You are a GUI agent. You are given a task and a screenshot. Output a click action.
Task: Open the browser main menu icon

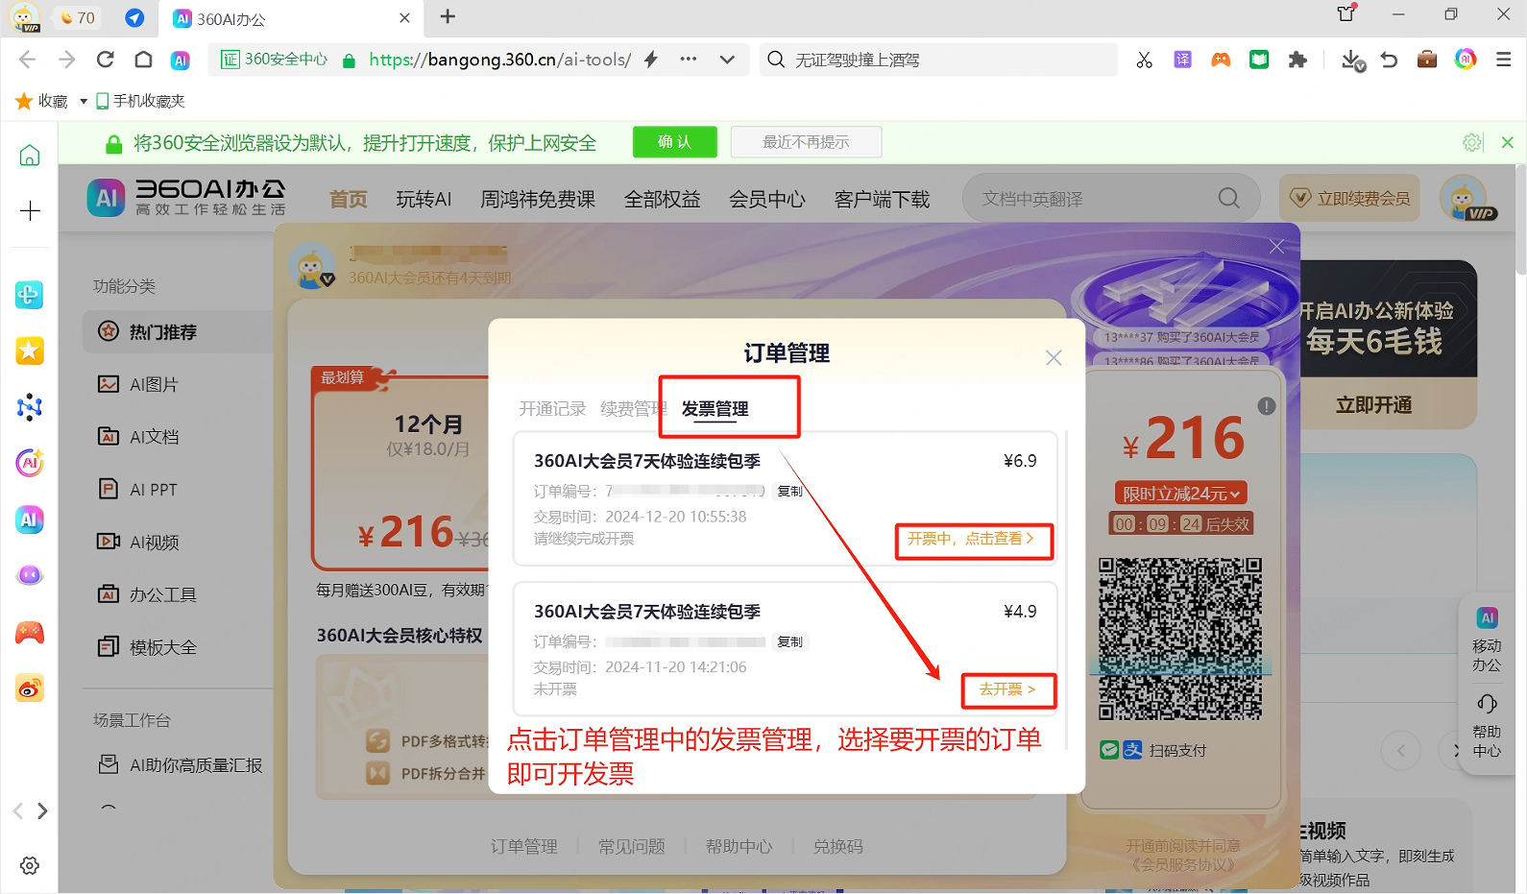point(1504,60)
